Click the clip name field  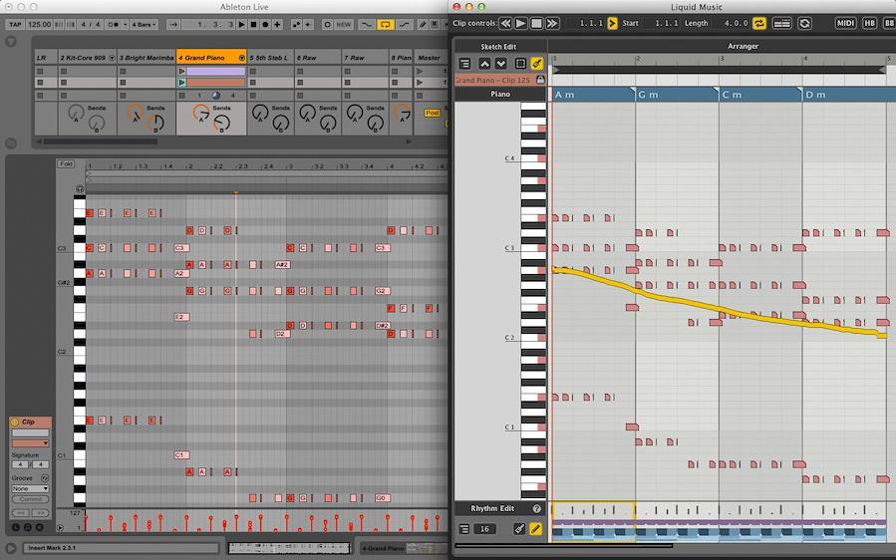[x=31, y=433]
